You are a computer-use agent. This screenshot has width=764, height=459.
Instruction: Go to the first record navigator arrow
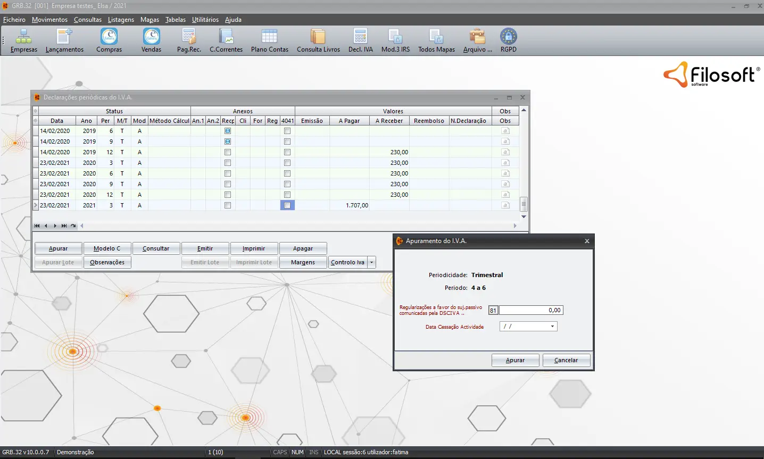pos(37,226)
